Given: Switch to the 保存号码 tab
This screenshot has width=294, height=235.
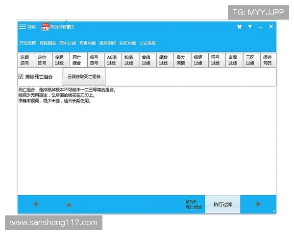Looking at the screenshot, I should click(x=269, y=60).
